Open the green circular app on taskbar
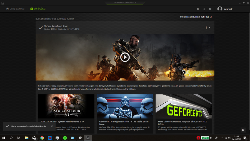Screen dimensions: 250x141 click(65, 138)
